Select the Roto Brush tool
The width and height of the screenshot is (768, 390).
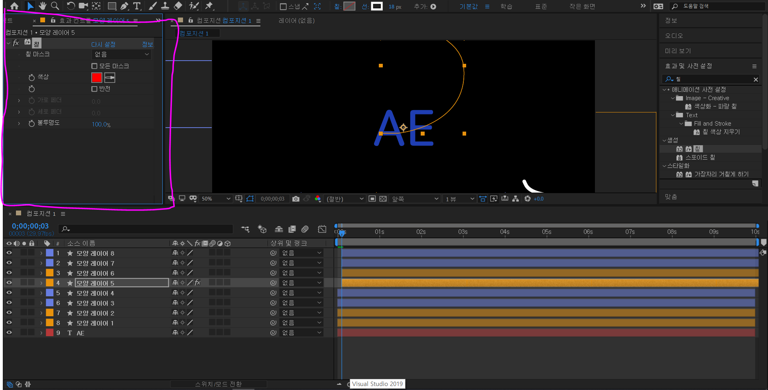[x=194, y=6]
